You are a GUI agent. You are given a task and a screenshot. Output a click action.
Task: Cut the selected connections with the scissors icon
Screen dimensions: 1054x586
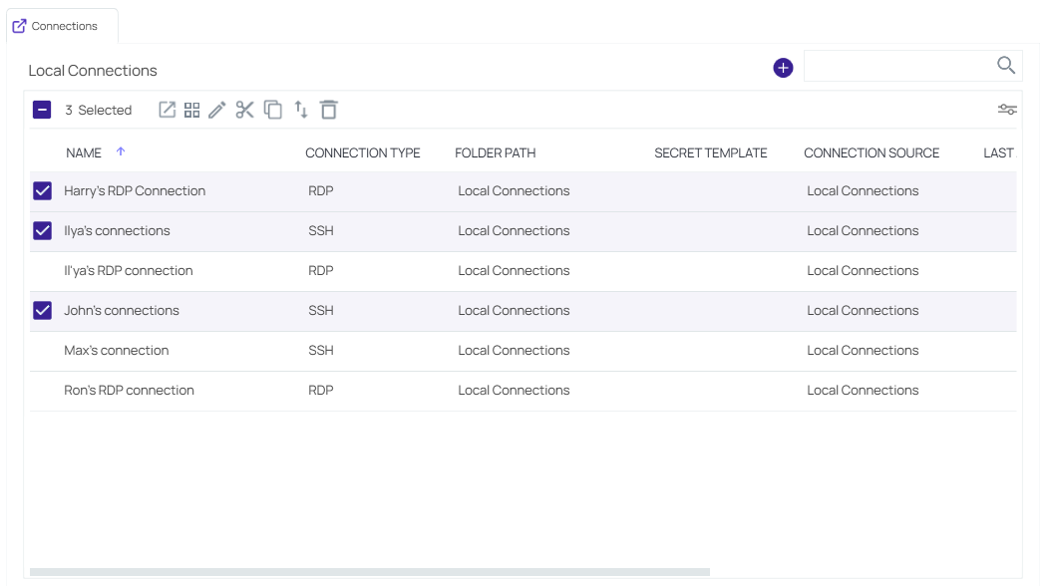pyautogui.click(x=244, y=110)
